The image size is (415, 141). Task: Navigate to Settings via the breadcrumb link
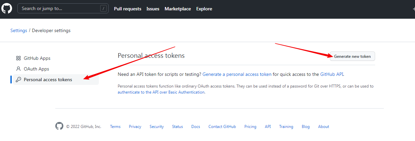[x=19, y=30]
